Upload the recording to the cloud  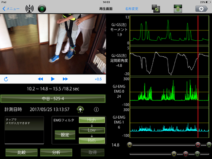point(80,109)
